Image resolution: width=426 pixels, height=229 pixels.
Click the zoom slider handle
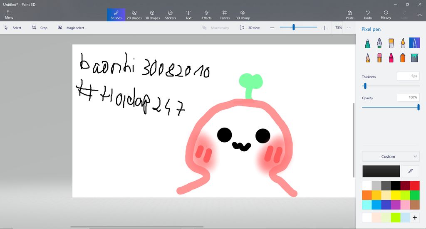[293, 27]
